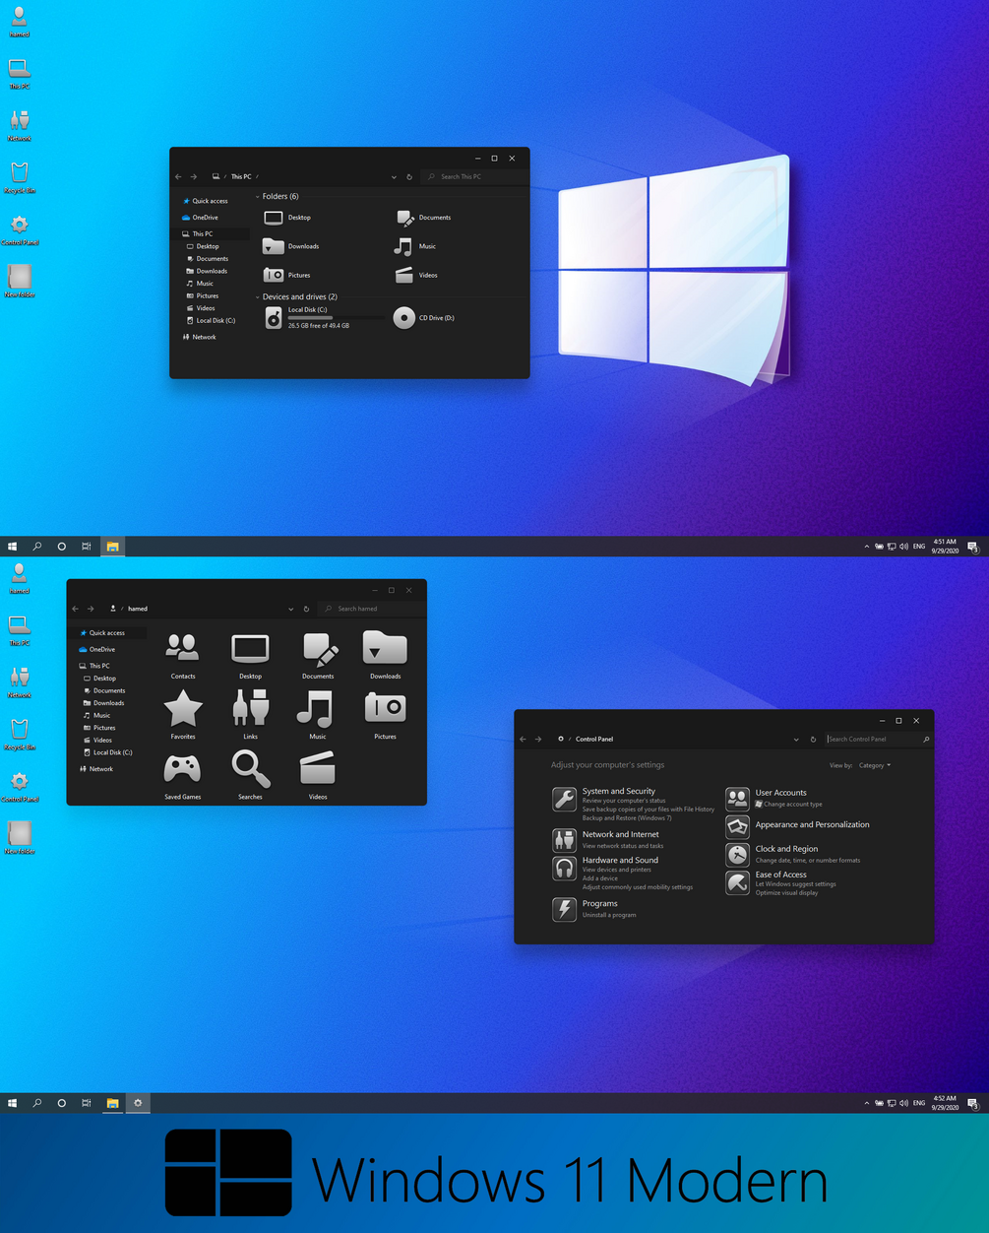Open the large Pictures camera in hamed window
Image resolution: width=989 pixels, height=1233 pixels.
385,715
